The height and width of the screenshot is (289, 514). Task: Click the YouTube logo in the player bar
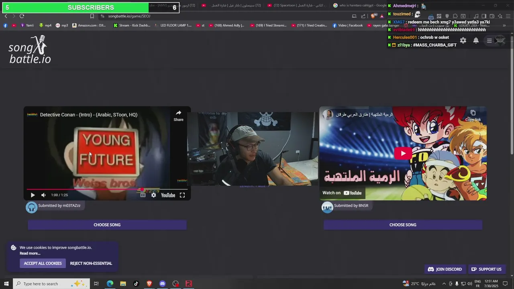(168, 195)
